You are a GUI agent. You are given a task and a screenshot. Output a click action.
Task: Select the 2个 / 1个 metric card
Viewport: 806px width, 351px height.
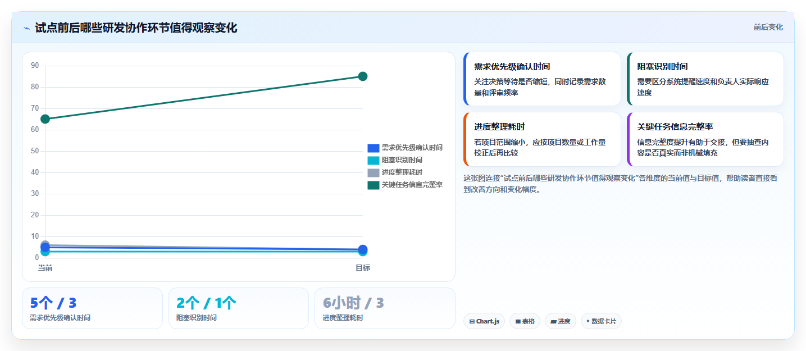tap(239, 308)
